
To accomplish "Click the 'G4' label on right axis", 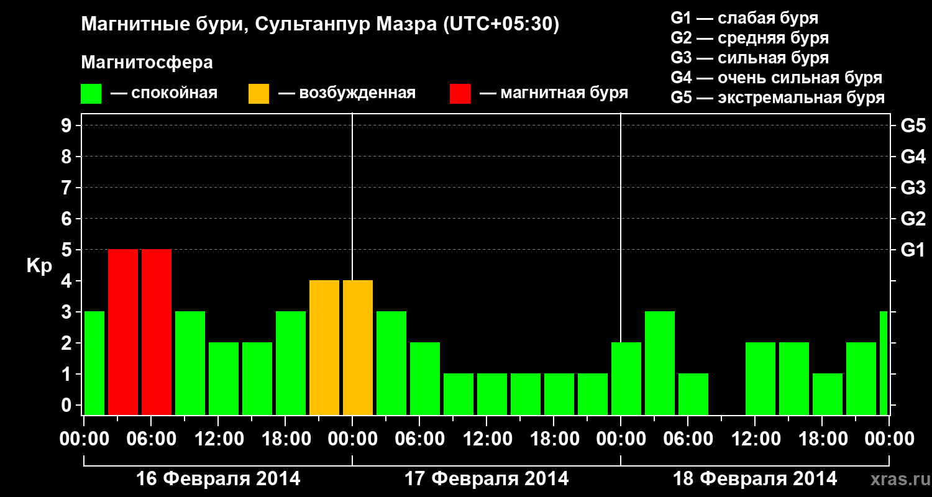I will point(913,157).
